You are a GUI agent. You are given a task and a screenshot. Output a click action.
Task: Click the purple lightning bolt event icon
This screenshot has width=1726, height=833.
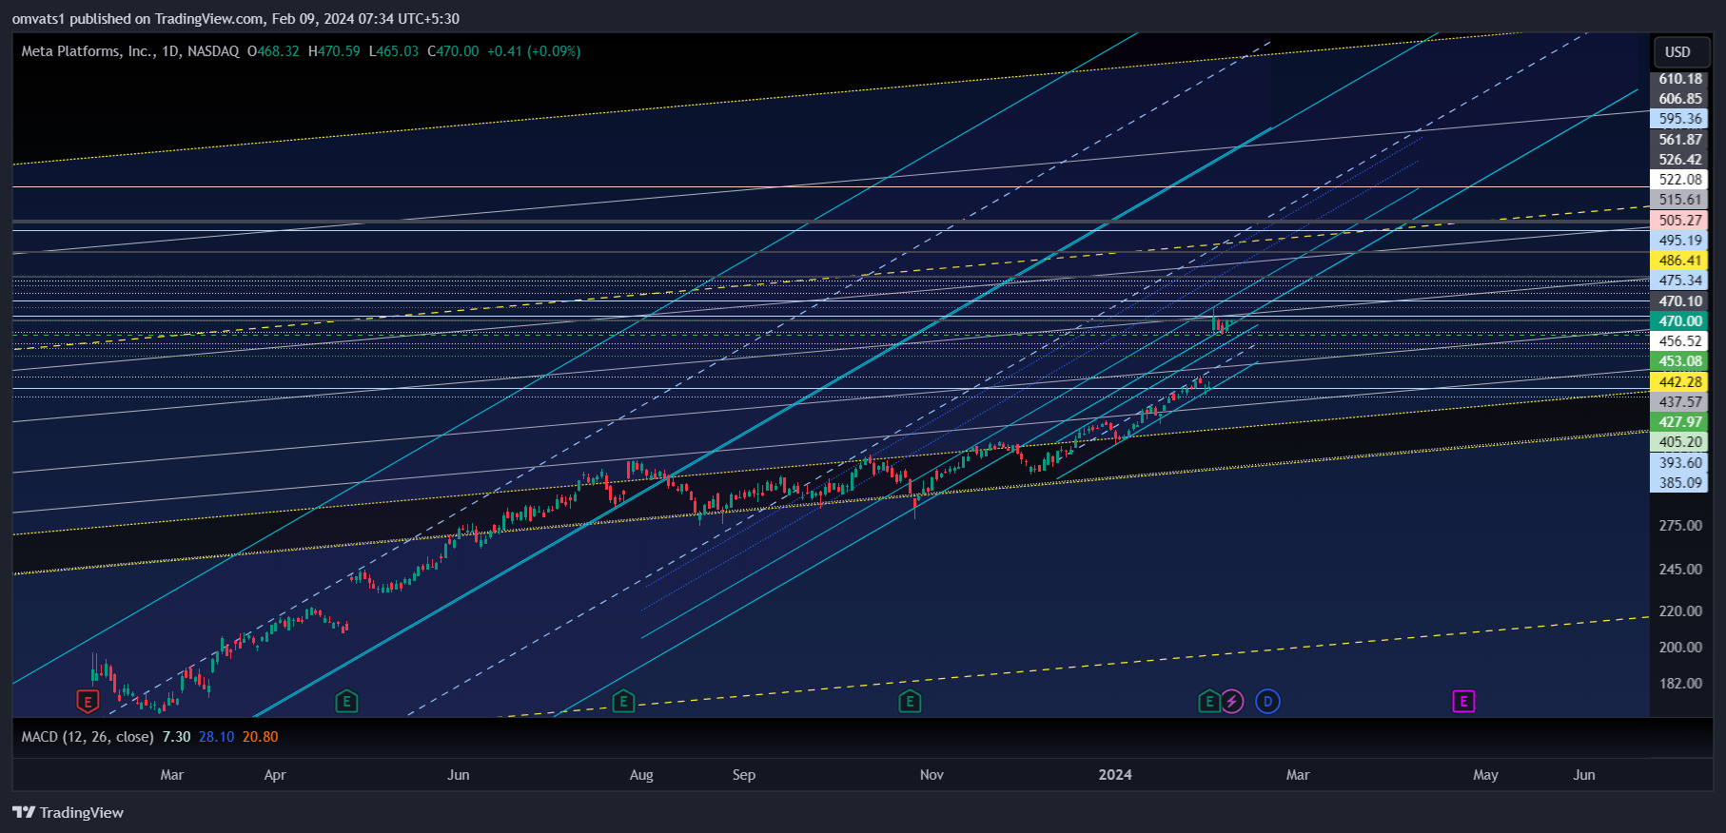coord(1232,702)
